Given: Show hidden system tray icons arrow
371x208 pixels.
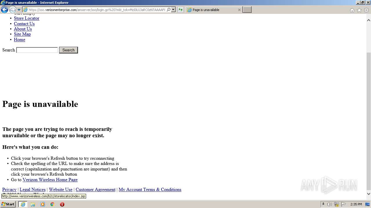Looking at the screenshot, I should (x=323, y=204).
